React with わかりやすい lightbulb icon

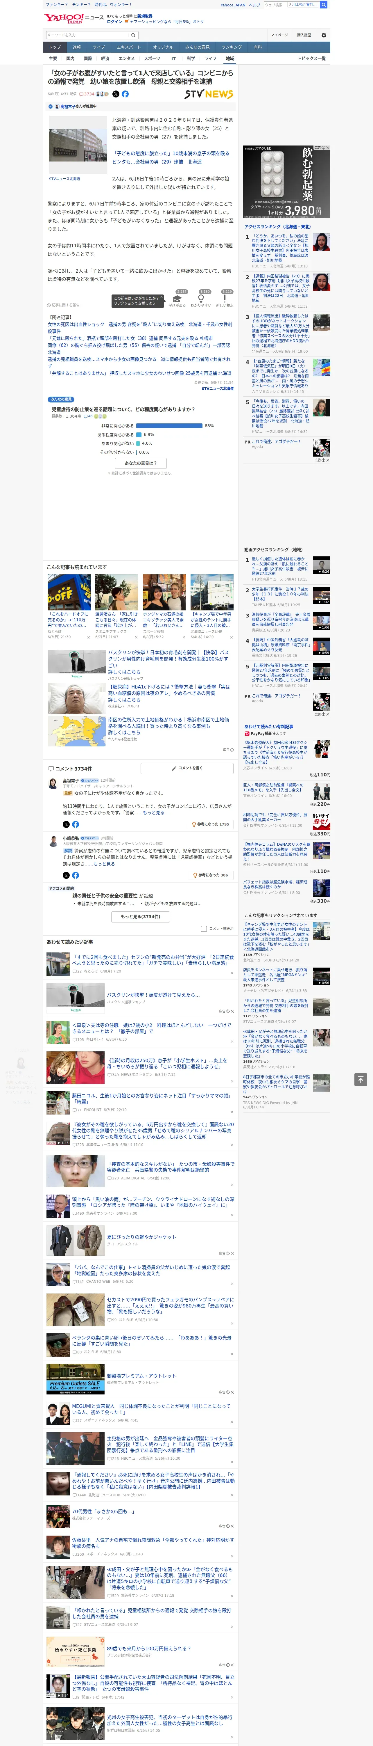(x=201, y=298)
